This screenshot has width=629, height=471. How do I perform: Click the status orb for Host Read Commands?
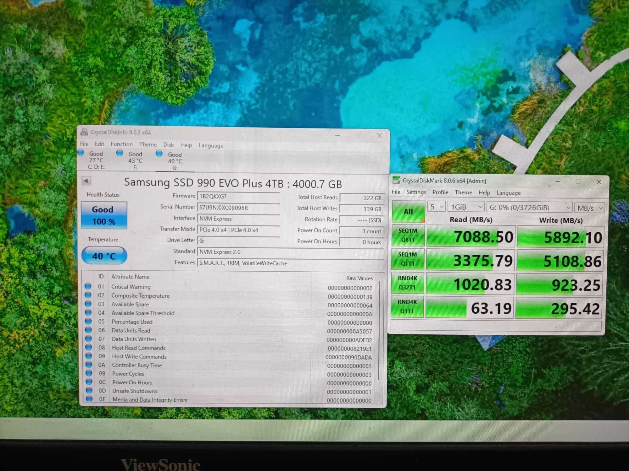(89, 347)
